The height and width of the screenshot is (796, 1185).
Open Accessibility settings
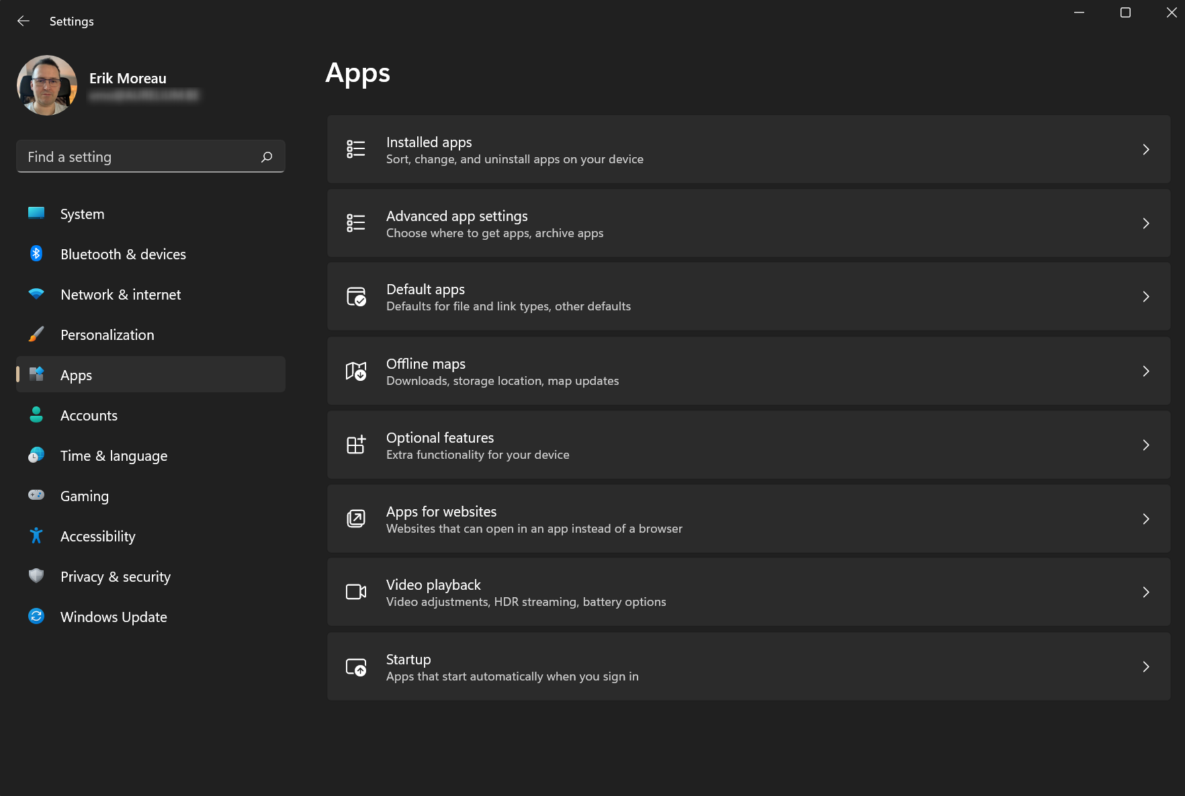(97, 537)
